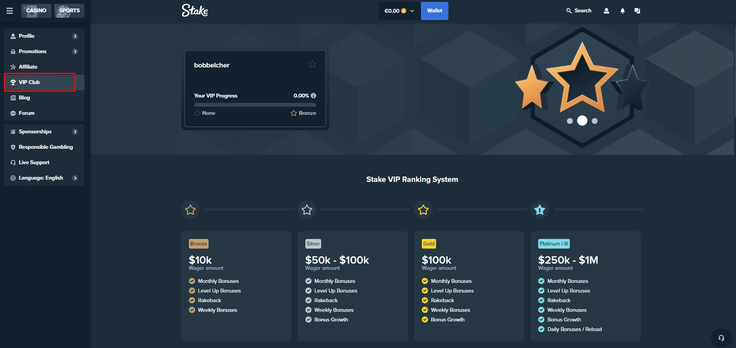Open the chat bubble icon
This screenshot has height=348, width=736.
tap(637, 11)
